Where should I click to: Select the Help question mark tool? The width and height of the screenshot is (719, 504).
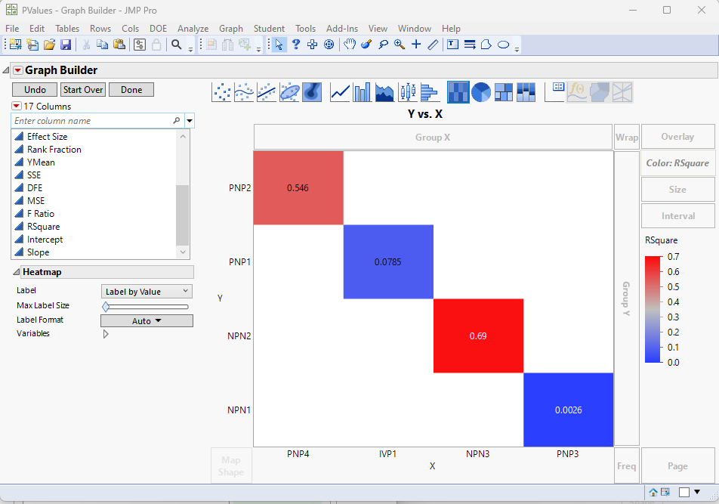tap(296, 45)
